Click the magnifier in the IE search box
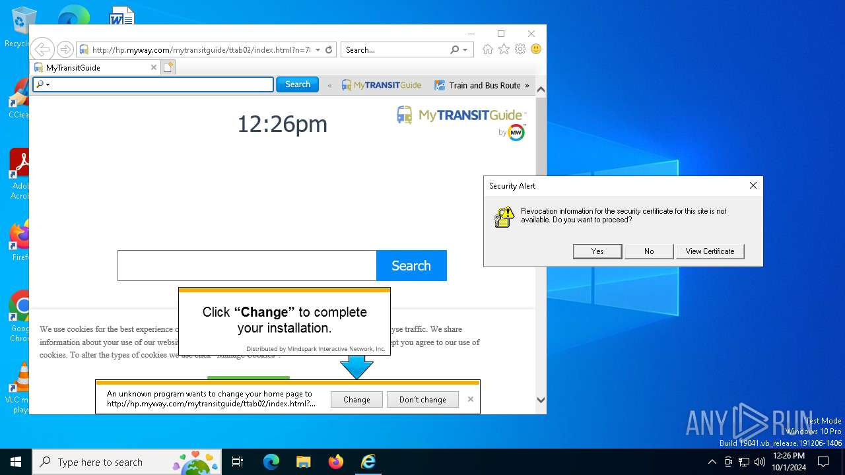 click(x=454, y=49)
